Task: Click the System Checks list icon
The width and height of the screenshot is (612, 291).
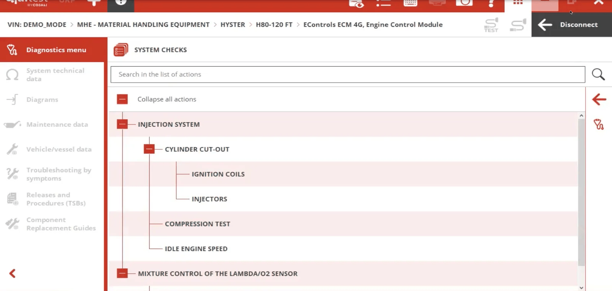Action: [x=121, y=50]
